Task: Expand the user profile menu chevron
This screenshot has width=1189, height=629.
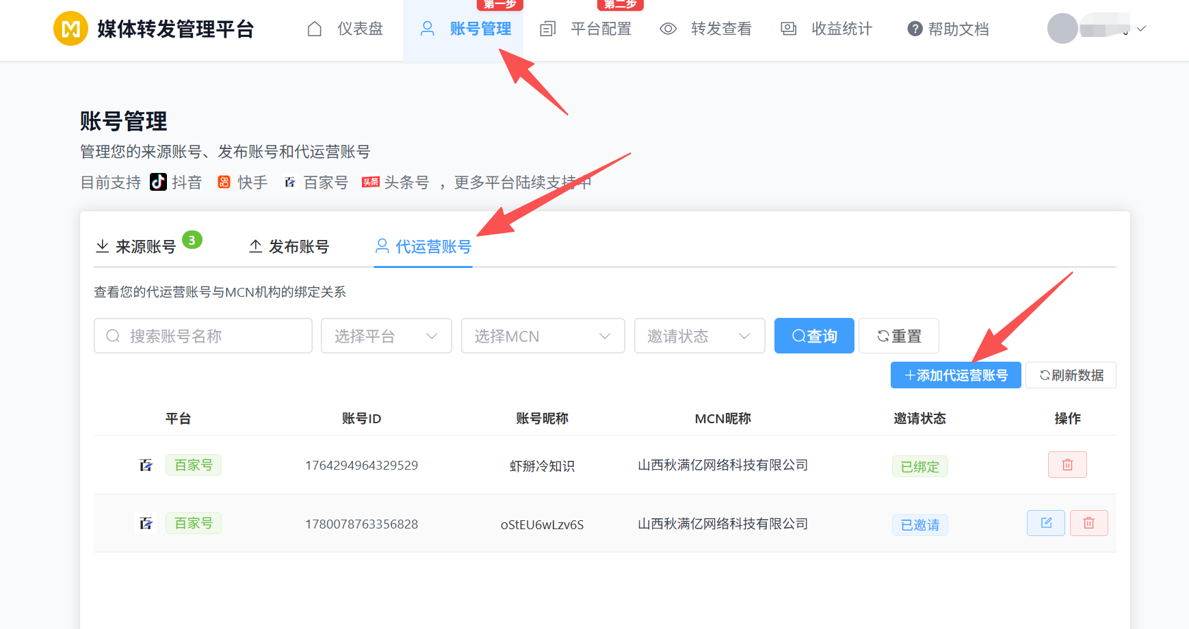Action: [1141, 29]
